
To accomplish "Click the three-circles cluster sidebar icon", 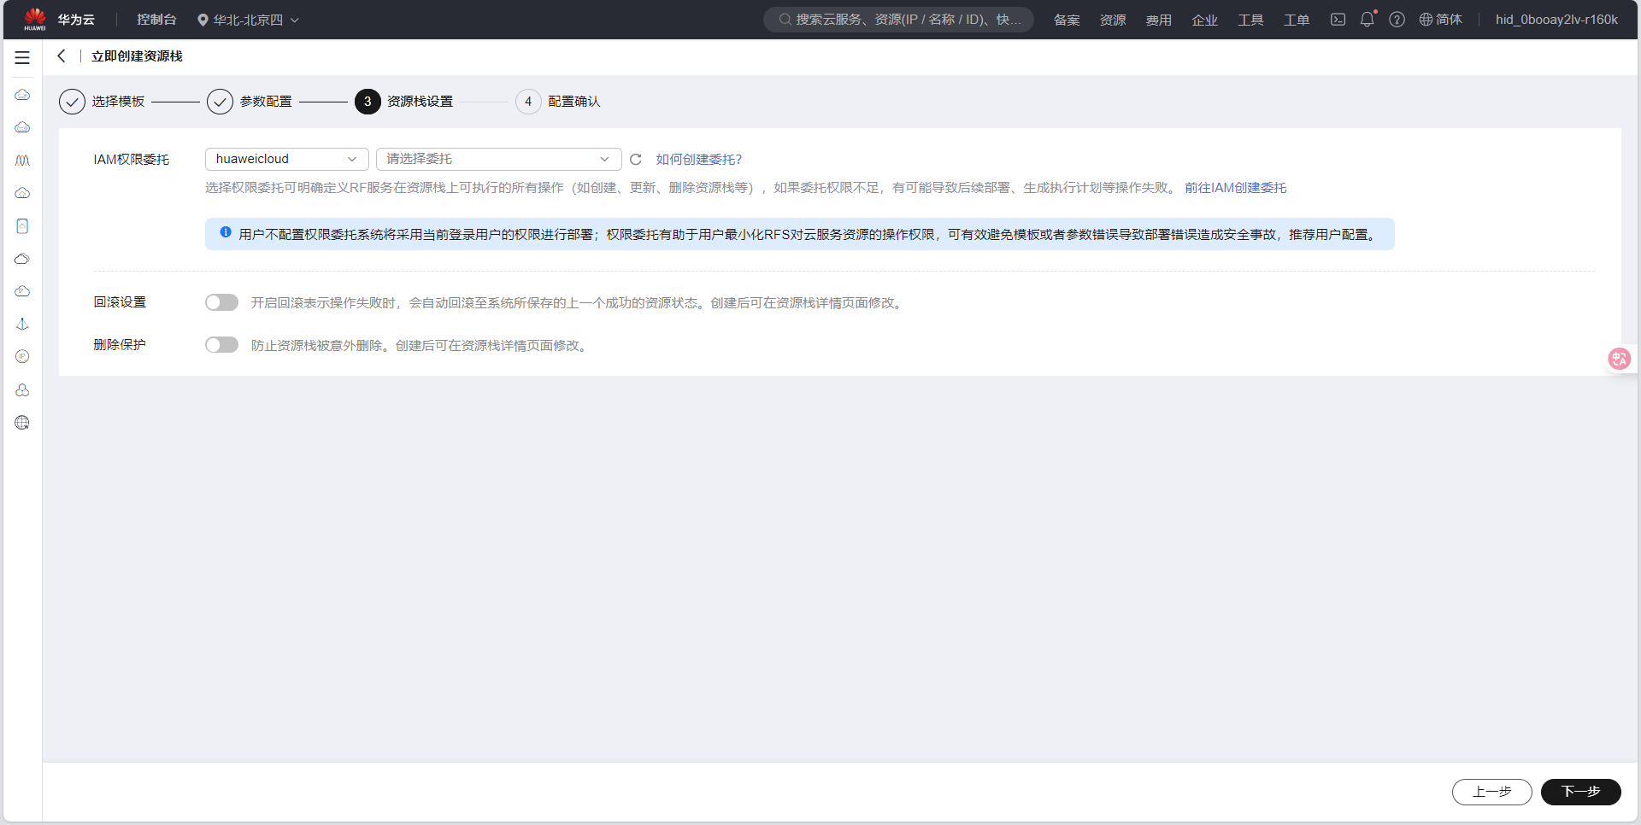I will click(x=22, y=389).
